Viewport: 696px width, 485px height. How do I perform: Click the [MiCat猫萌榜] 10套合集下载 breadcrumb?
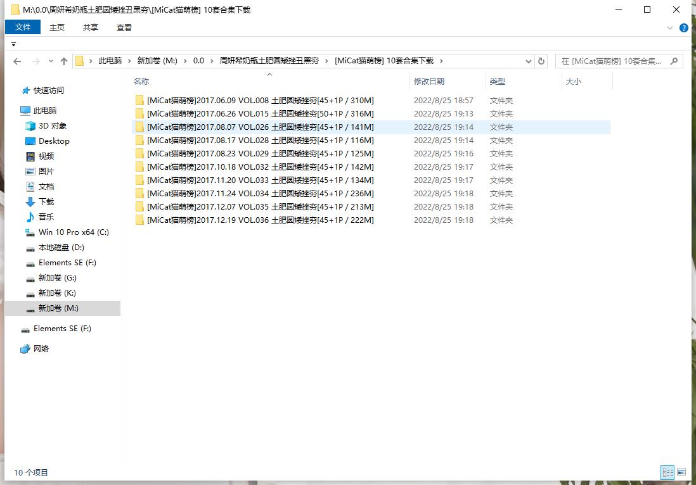[384, 61]
